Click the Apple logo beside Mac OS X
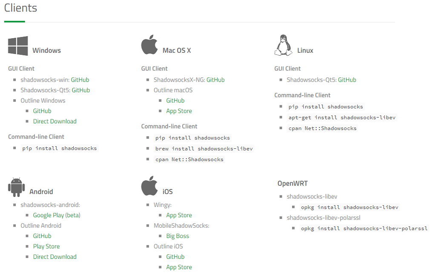This screenshot has height=275, width=436. [x=149, y=45]
